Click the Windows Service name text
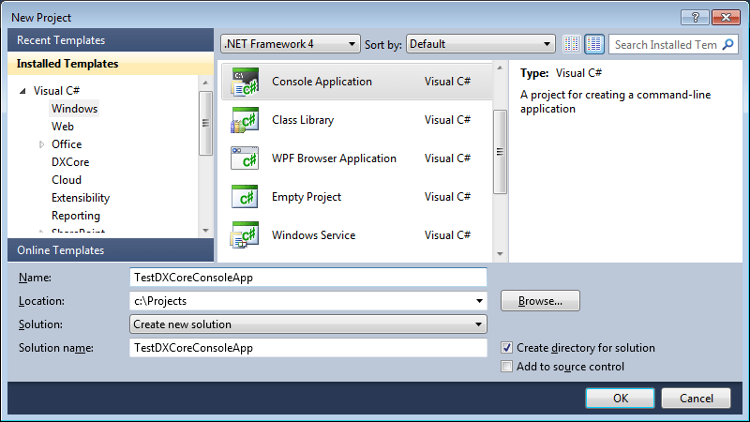Screen dimensions: 750x422 313,235
